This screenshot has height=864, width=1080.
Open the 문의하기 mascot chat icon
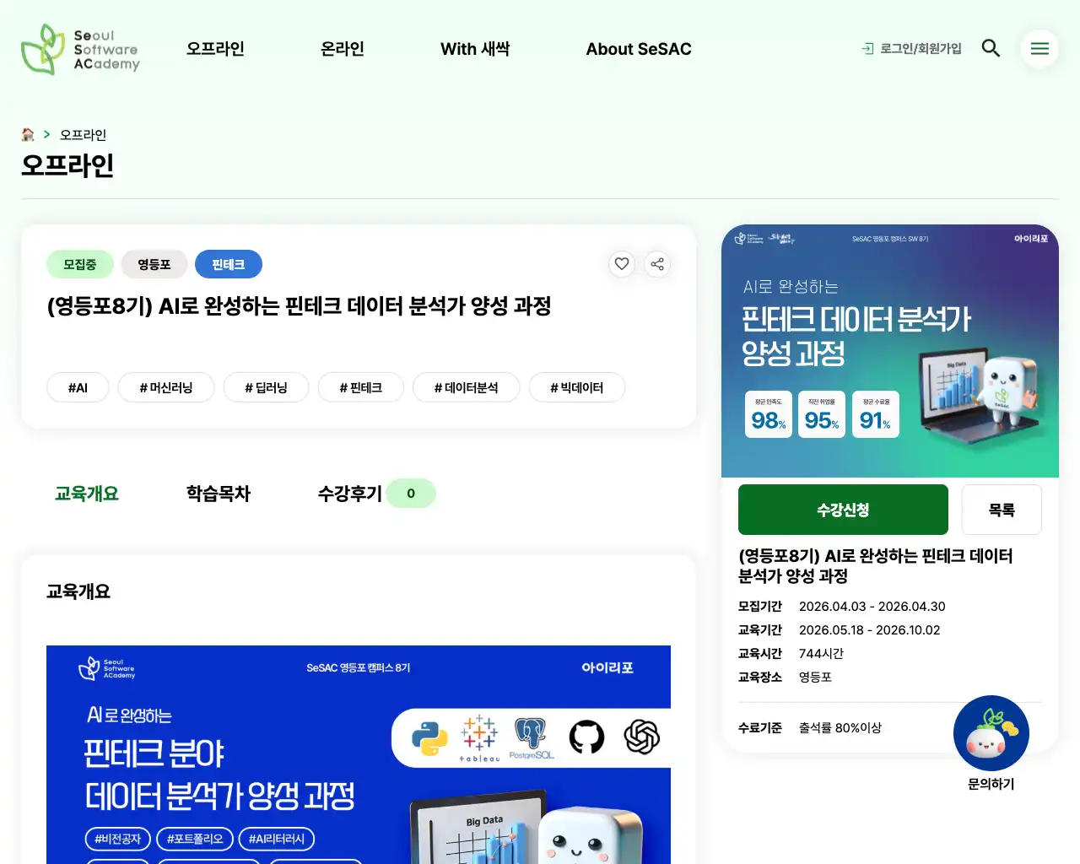point(991,733)
